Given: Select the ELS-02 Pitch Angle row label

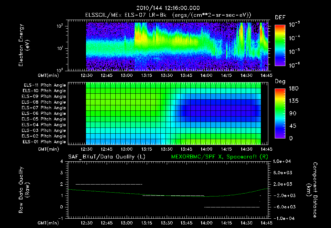Looking at the screenshot, I should click(44, 136).
